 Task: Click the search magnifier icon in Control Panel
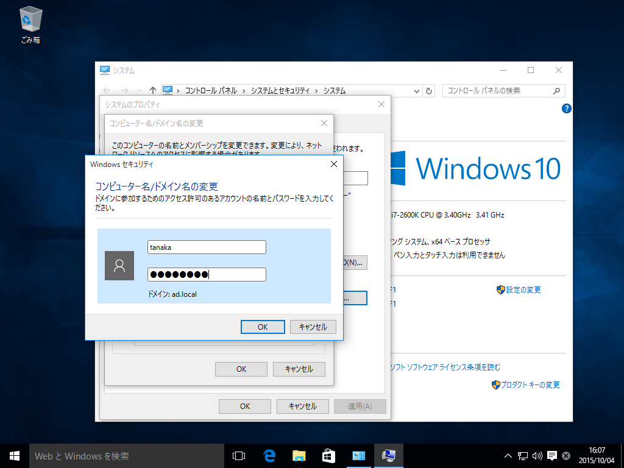pyautogui.click(x=557, y=91)
